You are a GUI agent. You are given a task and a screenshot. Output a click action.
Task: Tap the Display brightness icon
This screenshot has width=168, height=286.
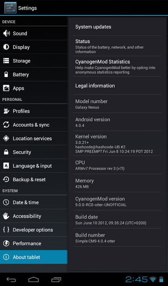click(6, 47)
